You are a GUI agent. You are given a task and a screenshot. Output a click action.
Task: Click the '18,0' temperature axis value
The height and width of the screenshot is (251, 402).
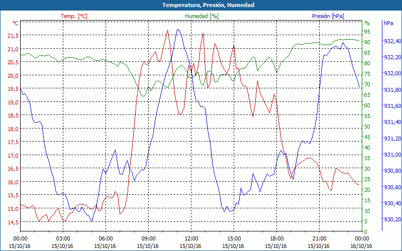click(x=13, y=129)
